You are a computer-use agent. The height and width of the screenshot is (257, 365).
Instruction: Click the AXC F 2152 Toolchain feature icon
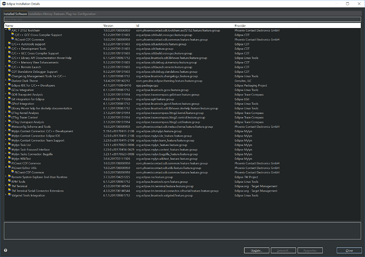point(10,30)
